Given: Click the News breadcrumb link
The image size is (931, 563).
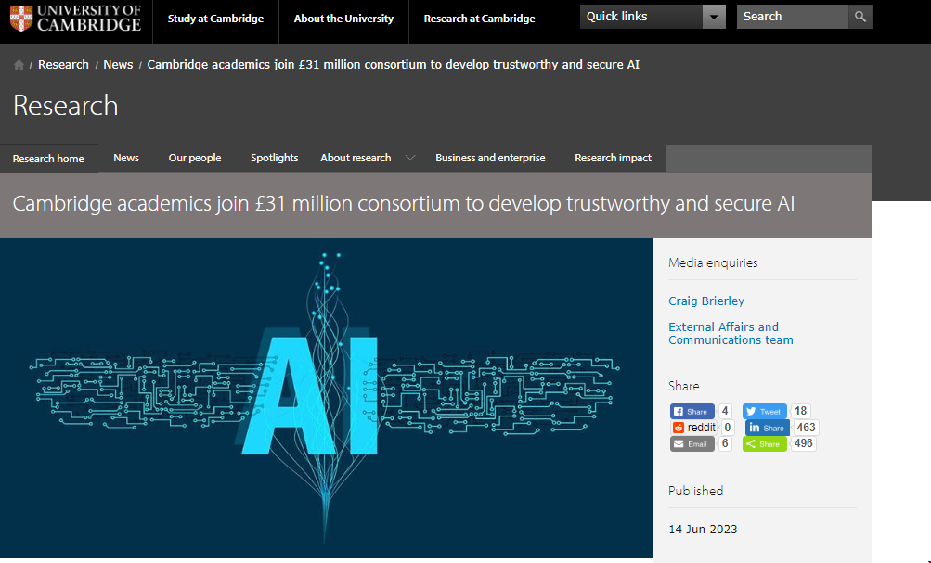Looking at the screenshot, I should [x=118, y=65].
